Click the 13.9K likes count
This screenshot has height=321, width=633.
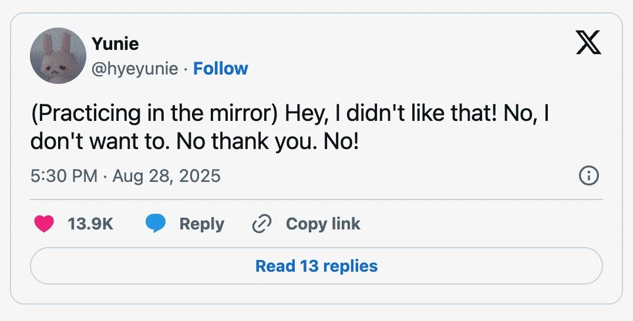coord(90,224)
